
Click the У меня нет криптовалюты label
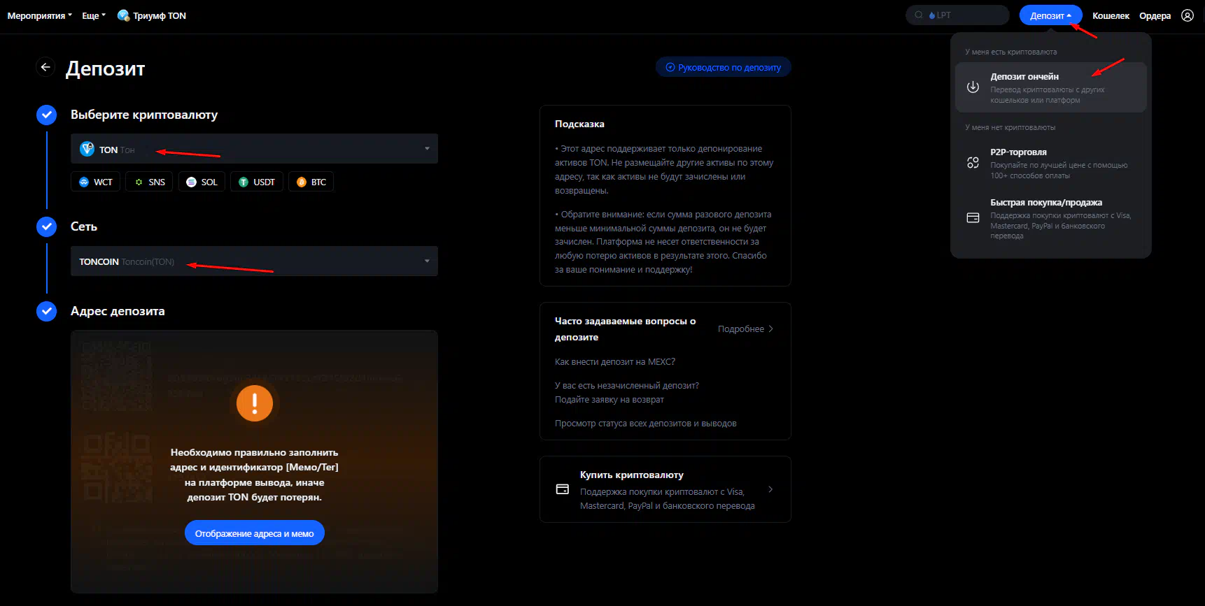(1010, 127)
